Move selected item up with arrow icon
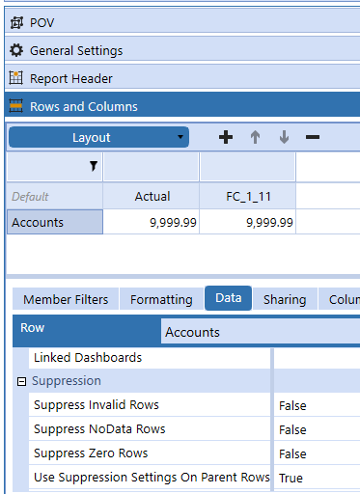This screenshot has width=360, height=494. pyautogui.click(x=256, y=137)
